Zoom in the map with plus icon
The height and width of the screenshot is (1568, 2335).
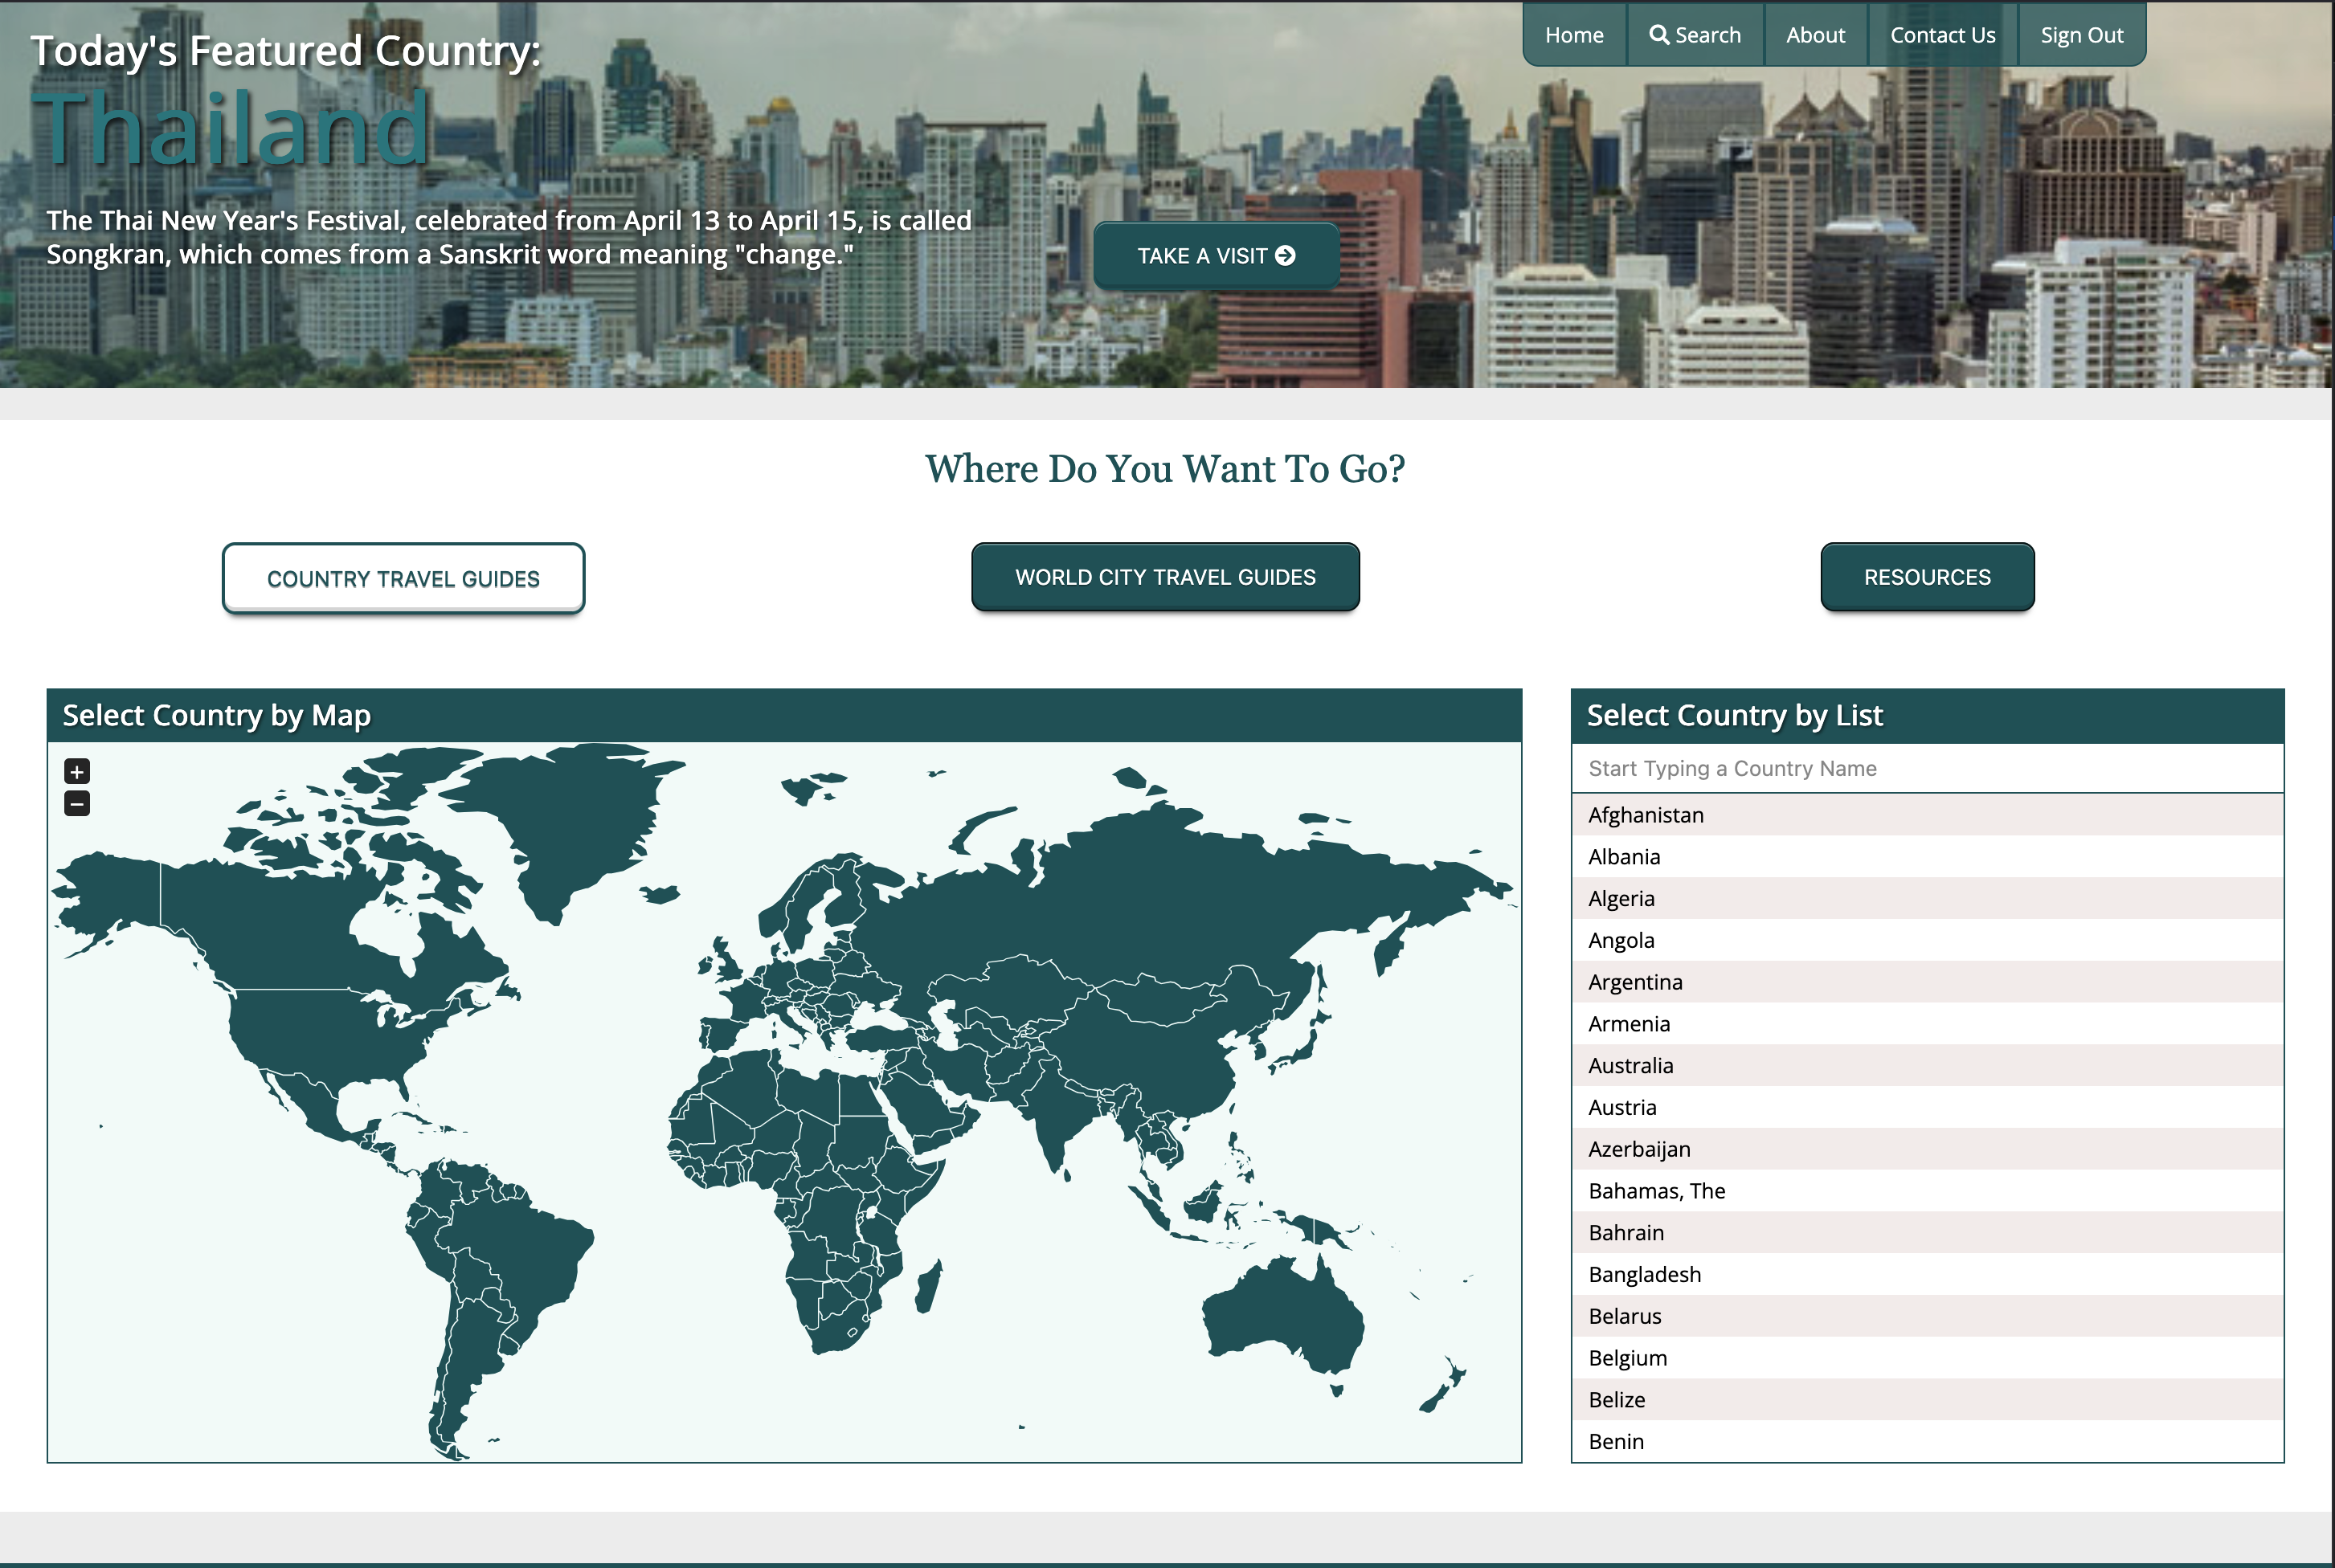pyautogui.click(x=77, y=771)
